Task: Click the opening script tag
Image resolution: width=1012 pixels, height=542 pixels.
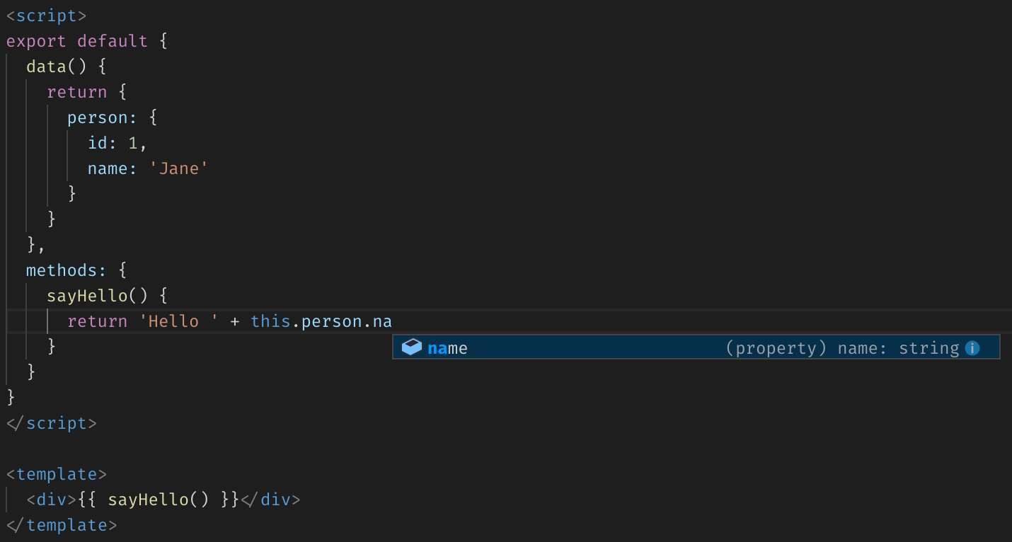Action: (x=46, y=16)
